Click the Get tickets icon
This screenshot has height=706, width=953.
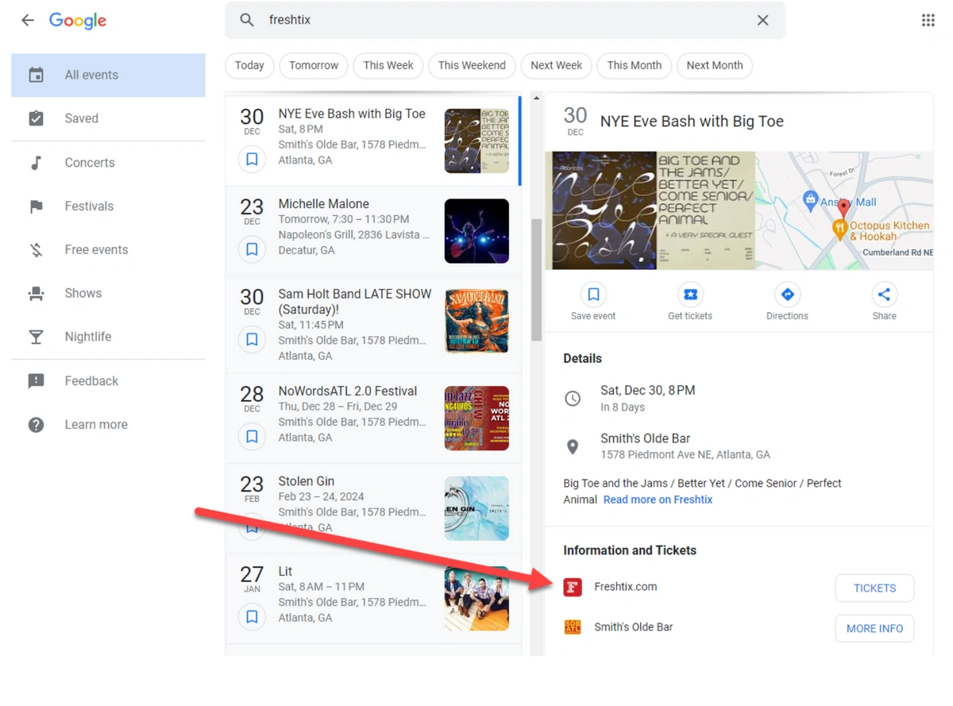690,295
